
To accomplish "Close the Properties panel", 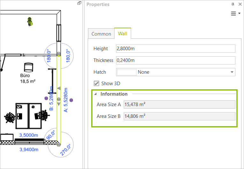I will tap(240, 4).
